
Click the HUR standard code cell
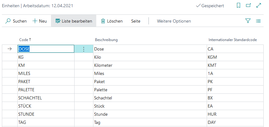click(x=235, y=114)
